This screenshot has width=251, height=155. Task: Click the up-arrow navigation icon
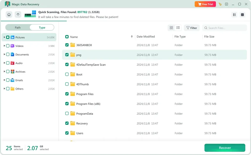click(18, 14)
